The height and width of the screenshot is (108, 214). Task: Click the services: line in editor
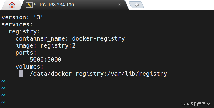[17, 25]
